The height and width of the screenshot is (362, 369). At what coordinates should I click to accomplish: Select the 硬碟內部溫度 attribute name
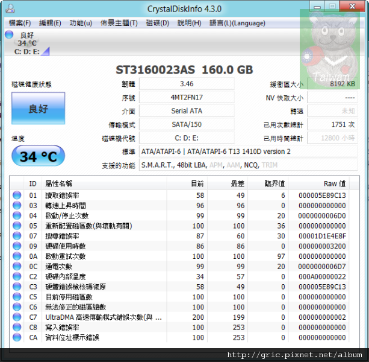point(66,277)
